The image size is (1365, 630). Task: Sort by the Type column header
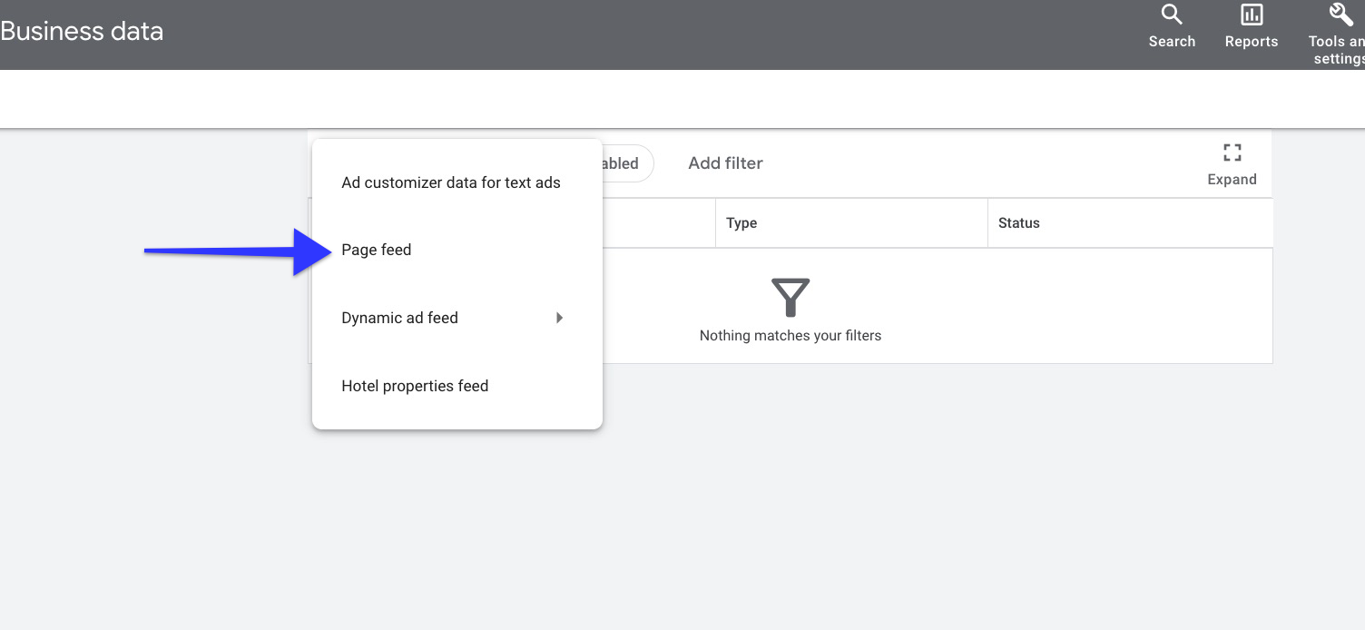pos(741,223)
